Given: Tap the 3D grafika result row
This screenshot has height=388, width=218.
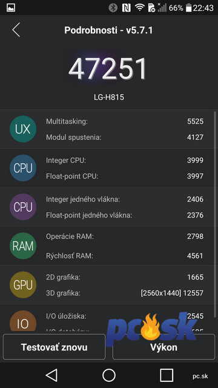Looking at the screenshot, I should [x=125, y=293].
